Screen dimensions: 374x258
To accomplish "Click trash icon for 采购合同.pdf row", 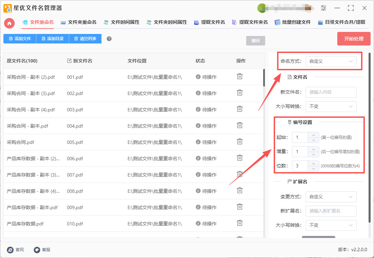I will point(240,142).
